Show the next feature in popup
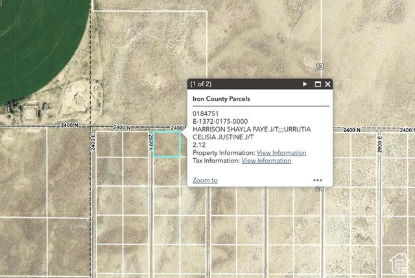This screenshot has height=278, width=415. pos(305,84)
